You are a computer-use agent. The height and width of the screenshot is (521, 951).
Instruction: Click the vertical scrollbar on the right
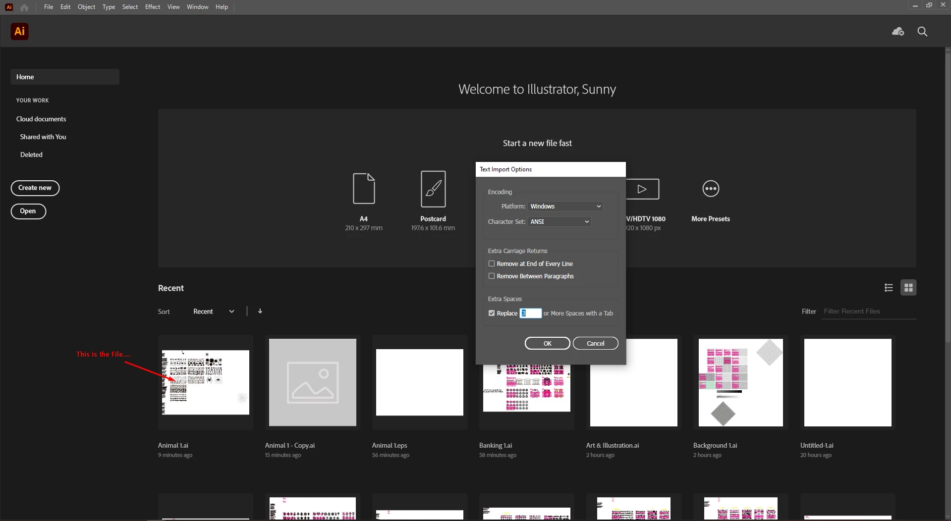pos(948,198)
